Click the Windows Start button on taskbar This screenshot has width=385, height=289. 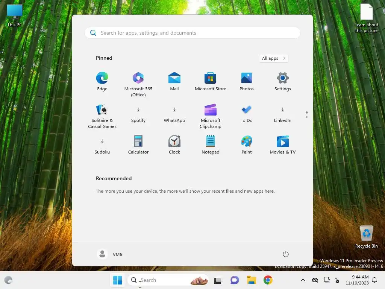click(117, 280)
